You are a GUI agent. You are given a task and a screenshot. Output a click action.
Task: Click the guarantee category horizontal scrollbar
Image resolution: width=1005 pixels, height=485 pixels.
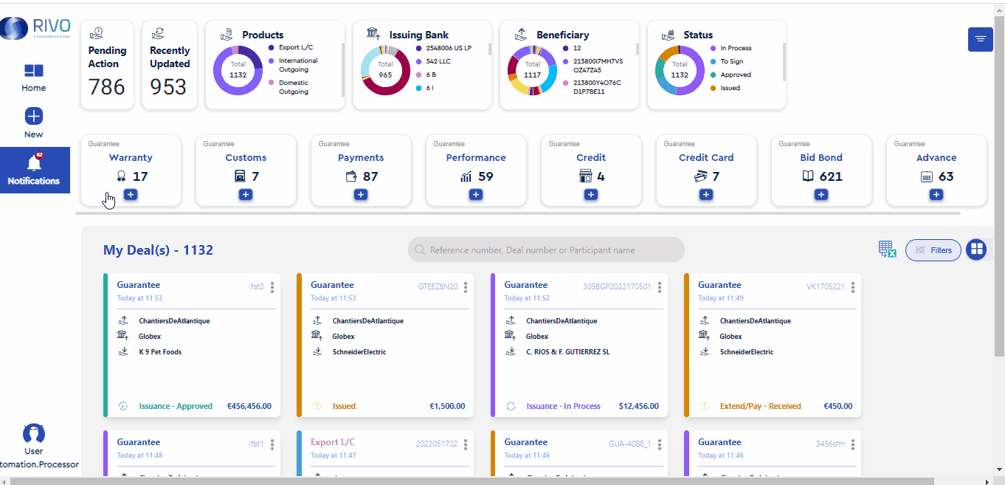point(519,213)
